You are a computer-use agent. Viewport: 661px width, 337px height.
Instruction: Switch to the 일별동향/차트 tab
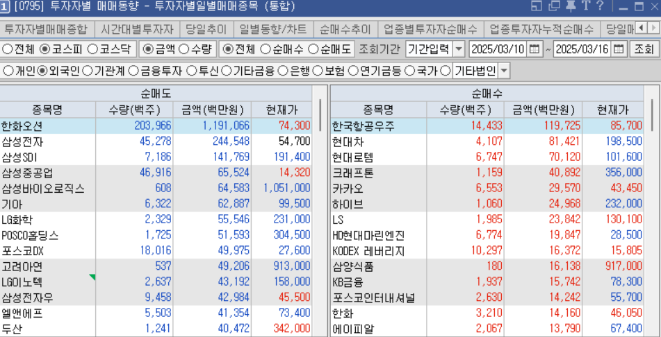[x=274, y=29]
